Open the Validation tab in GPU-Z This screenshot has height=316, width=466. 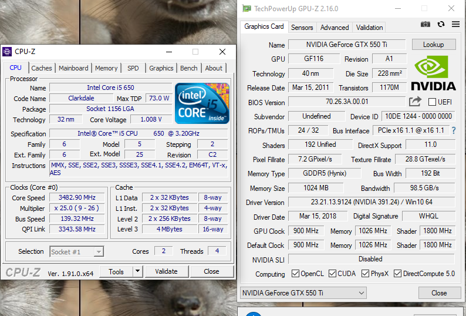point(369,28)
